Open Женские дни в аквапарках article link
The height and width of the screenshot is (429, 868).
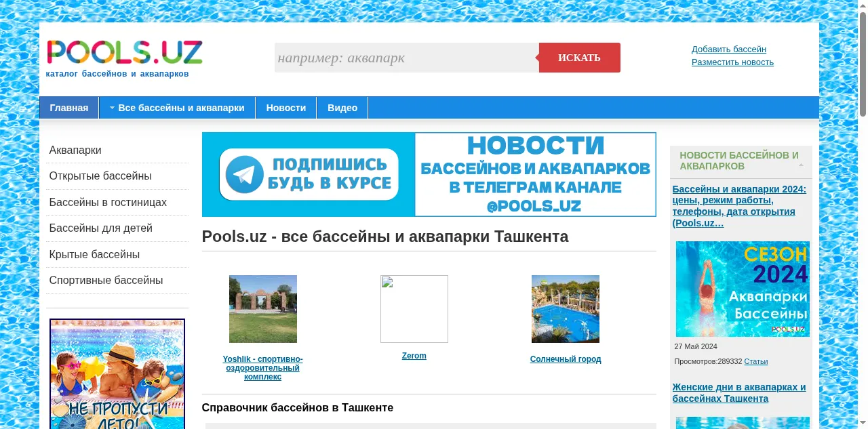tap(739, 393)
